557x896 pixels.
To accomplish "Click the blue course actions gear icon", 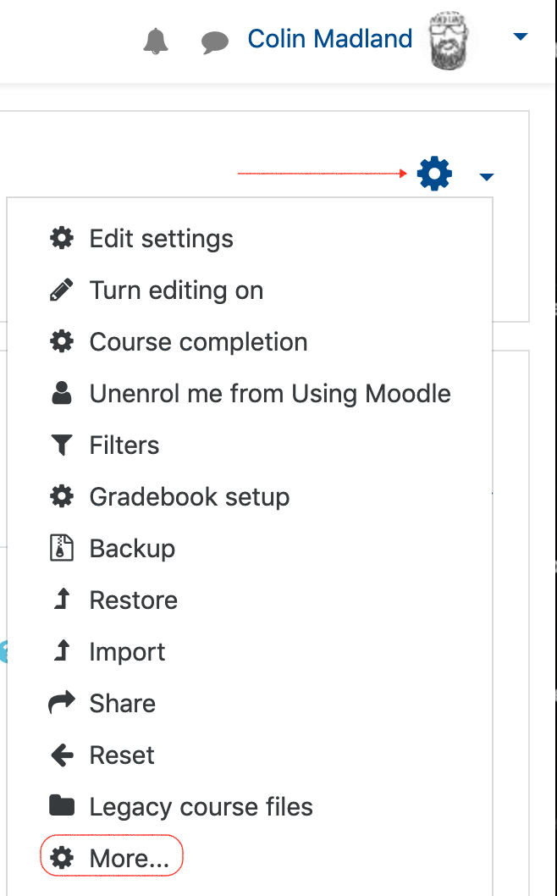I will pyautogui.click(x=435, y=173).
